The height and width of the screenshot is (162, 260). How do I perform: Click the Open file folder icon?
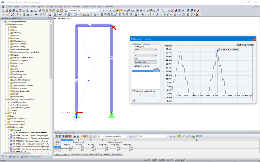7,10
